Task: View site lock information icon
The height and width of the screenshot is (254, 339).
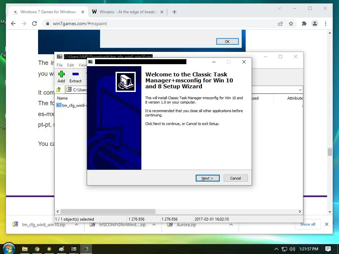Action: pyautogui.click(x=48, y=23)
